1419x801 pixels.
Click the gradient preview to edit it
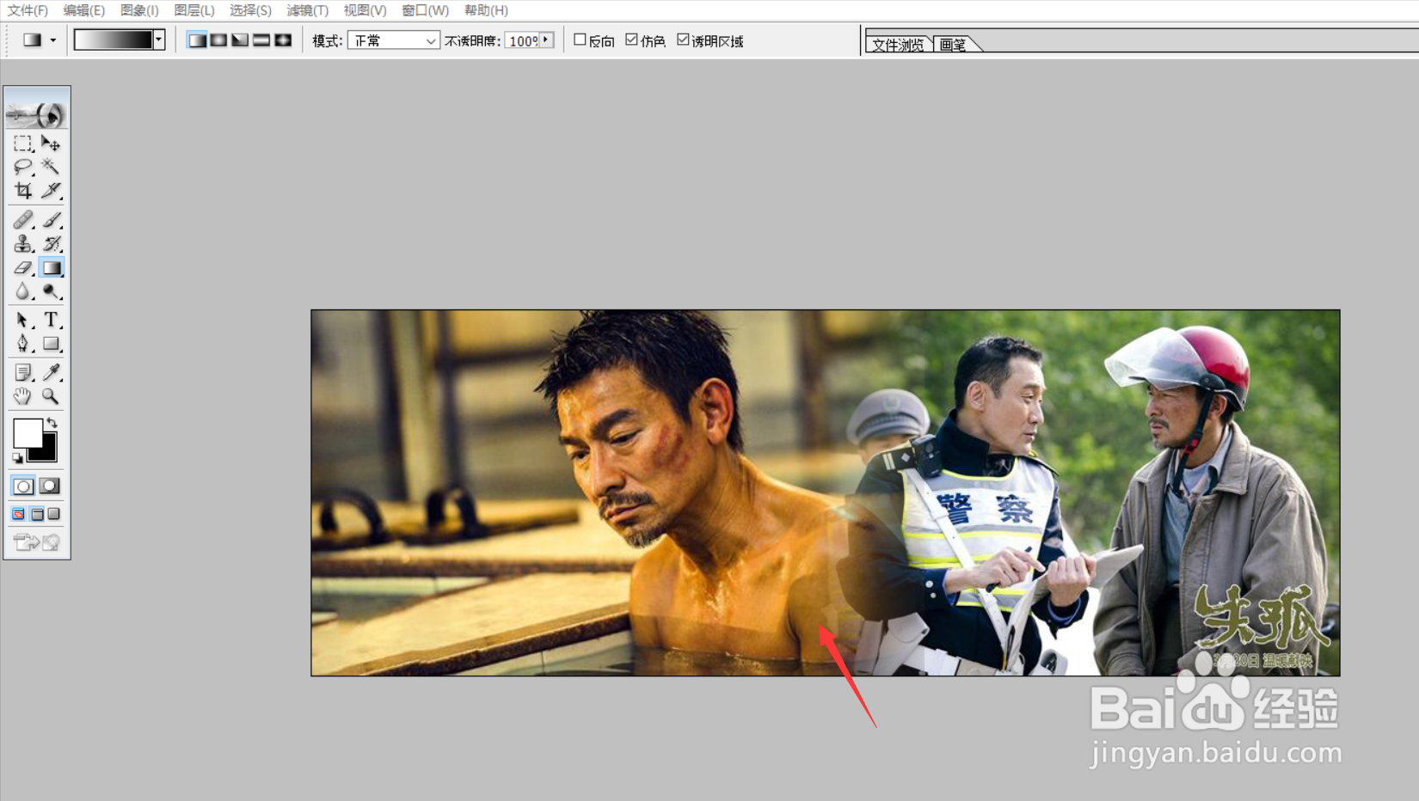(x=114, y=40)
